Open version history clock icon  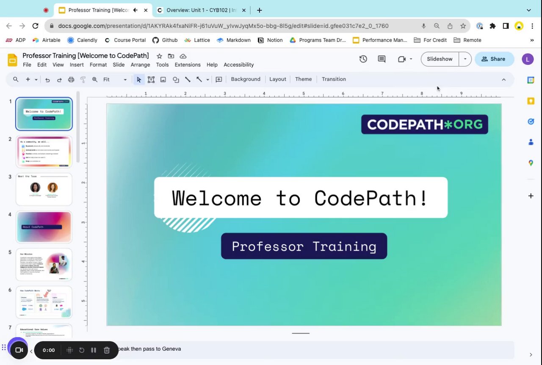[x=363, y=59]
